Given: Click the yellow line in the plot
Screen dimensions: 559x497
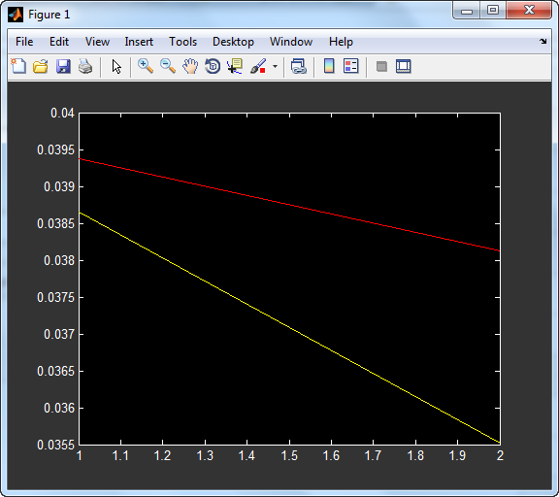Looking at the screenshot, I should click(289, 328).
